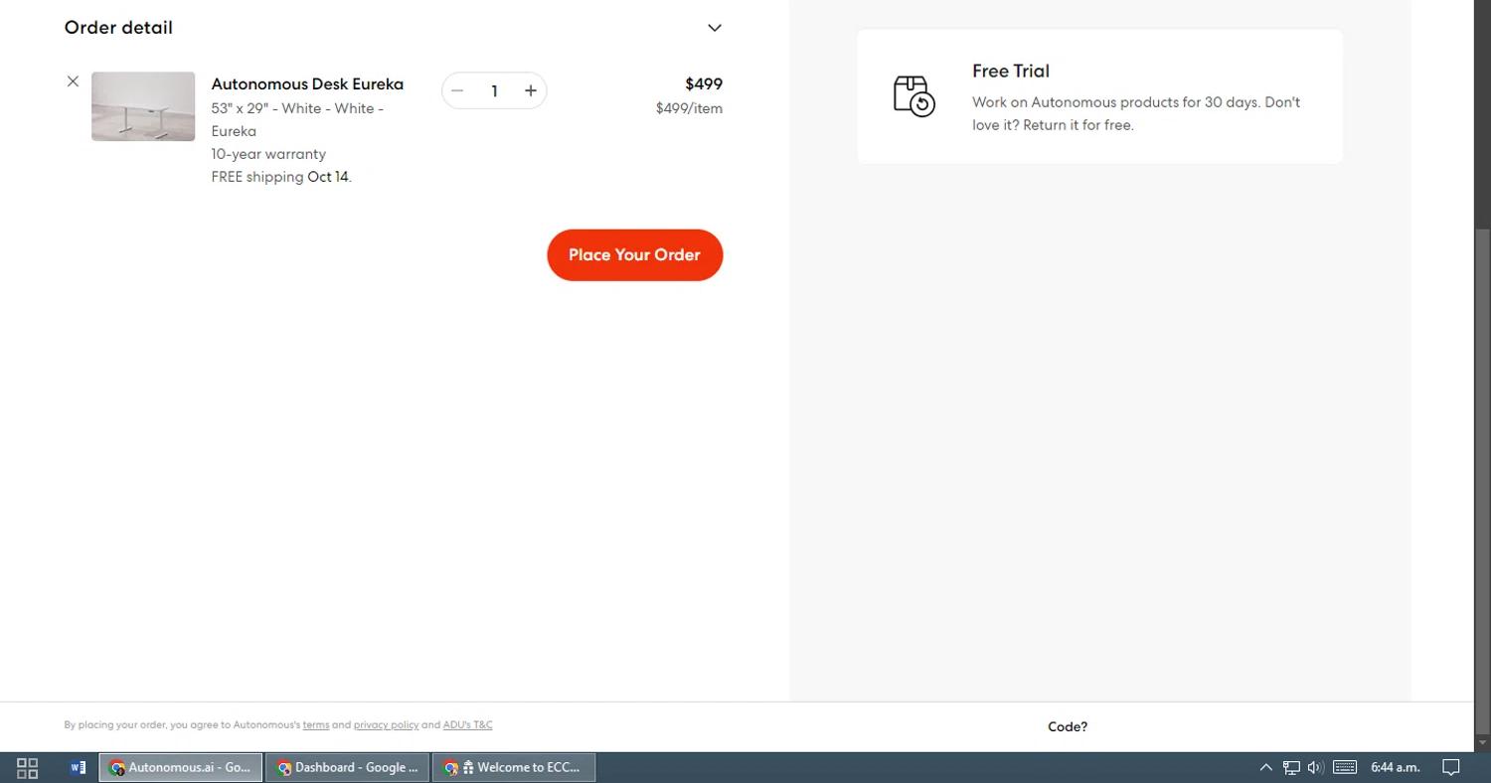The image size is (1491, 783).
Task: Click the 10-year warranty text
Action: coord(268,154)
